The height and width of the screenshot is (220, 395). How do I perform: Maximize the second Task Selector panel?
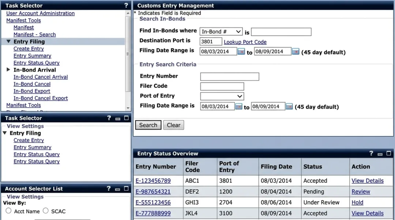pos(127,118)
